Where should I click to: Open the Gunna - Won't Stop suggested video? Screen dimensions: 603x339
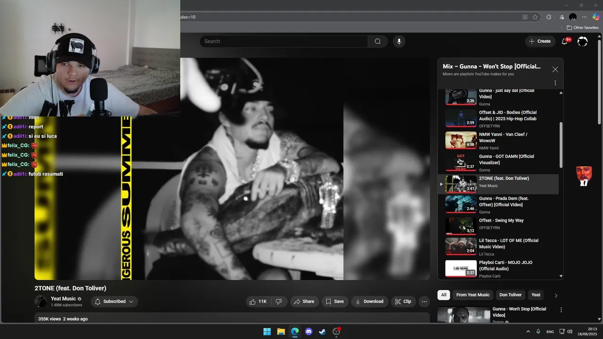(x=519, y=312)
